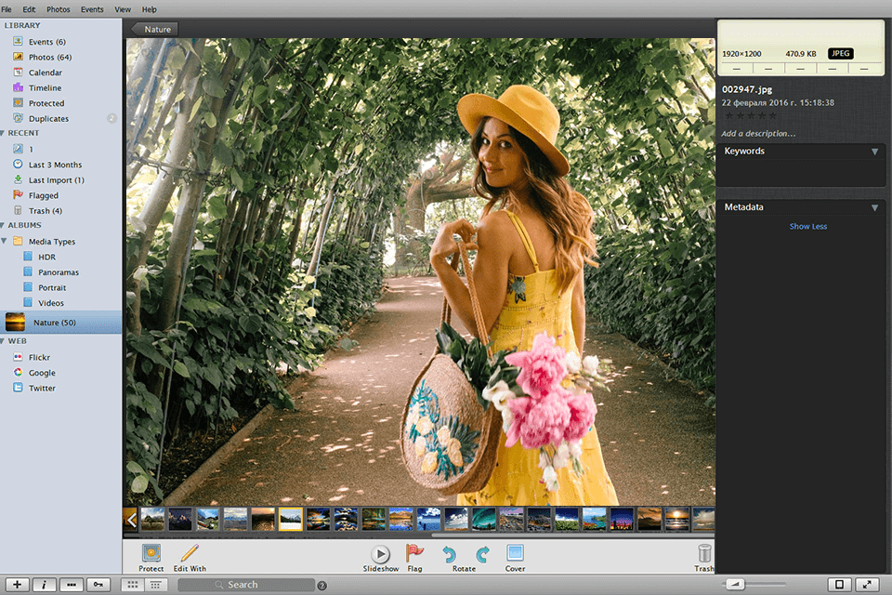Open the Flickr album in the Web section
This screenshot has width=892, height=595.
coord(37,356)
